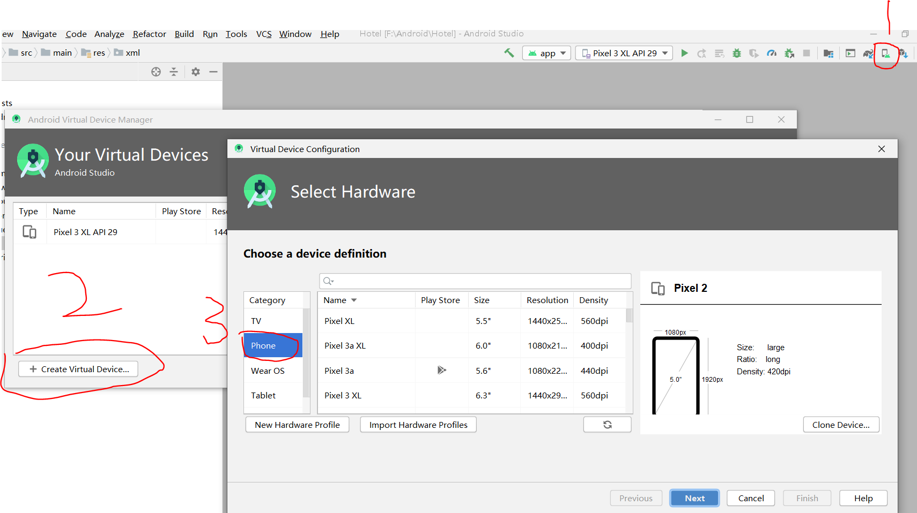This screenshot has width=917, height=513.
Task: Open the Run menu
Action: 210,34
